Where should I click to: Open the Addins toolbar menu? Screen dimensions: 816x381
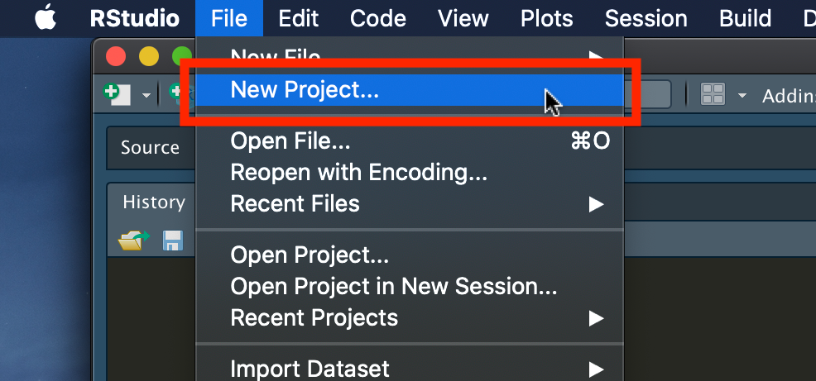tap(789, 96)
